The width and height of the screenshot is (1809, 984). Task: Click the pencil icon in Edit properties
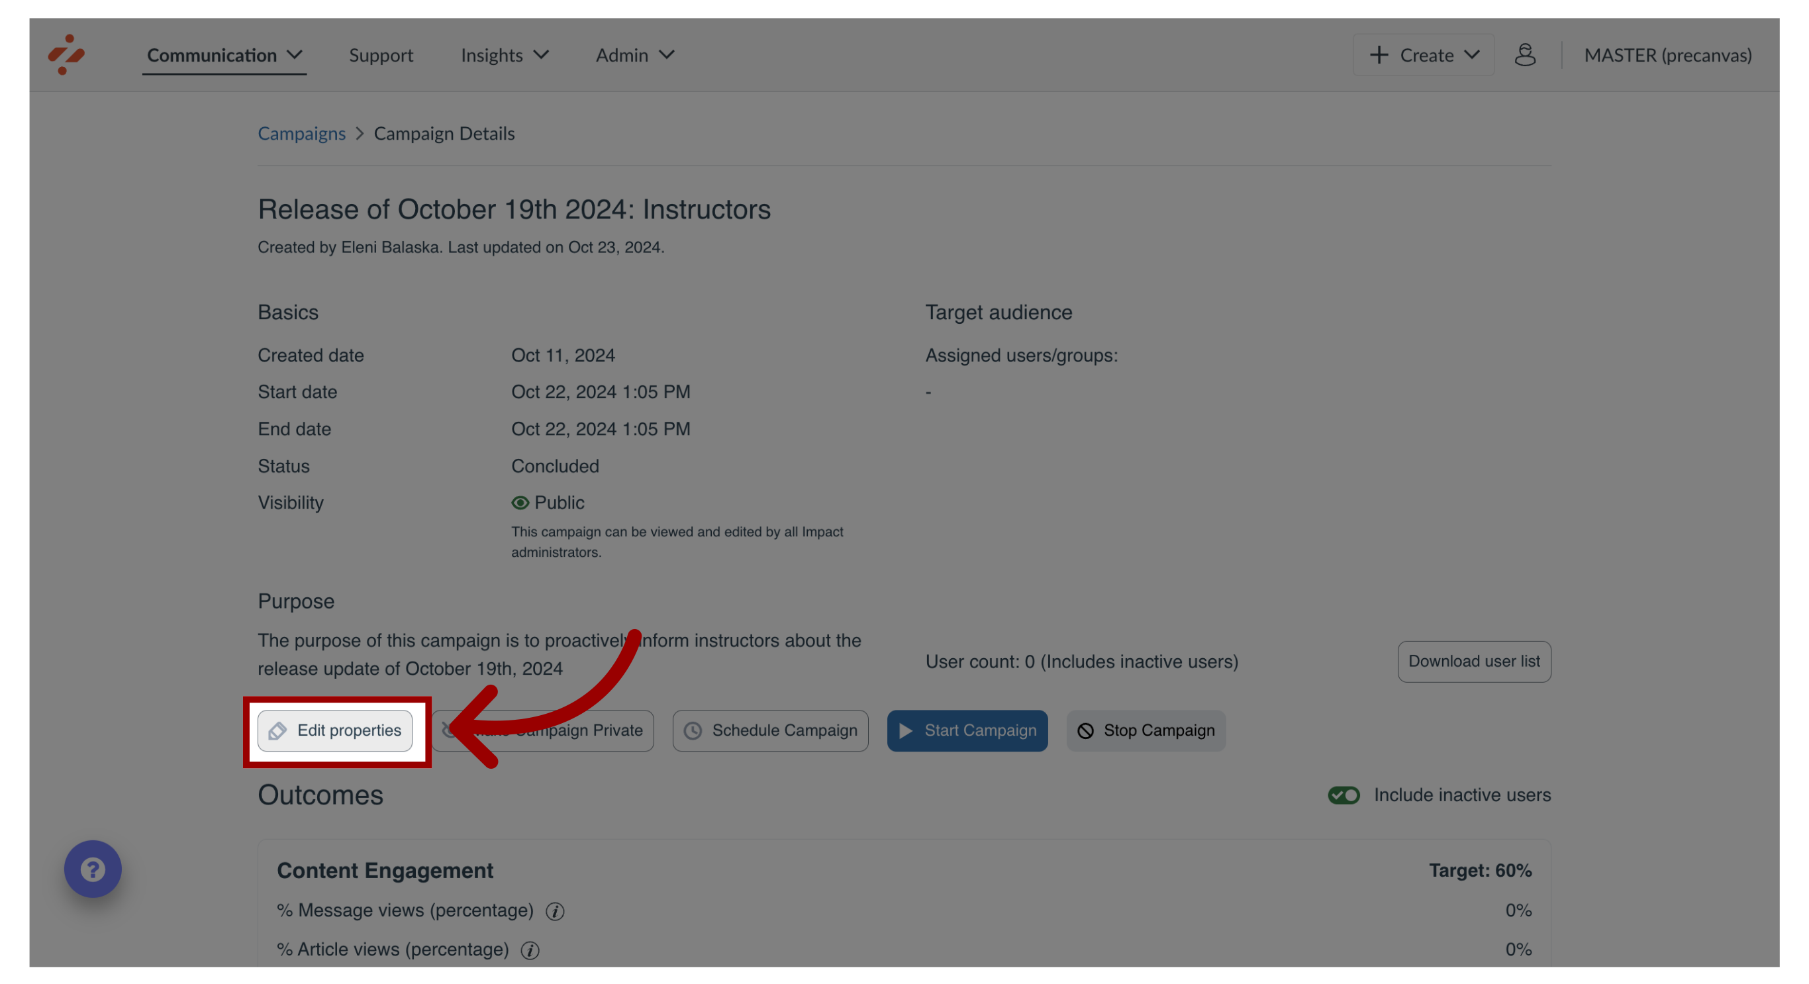277,730
